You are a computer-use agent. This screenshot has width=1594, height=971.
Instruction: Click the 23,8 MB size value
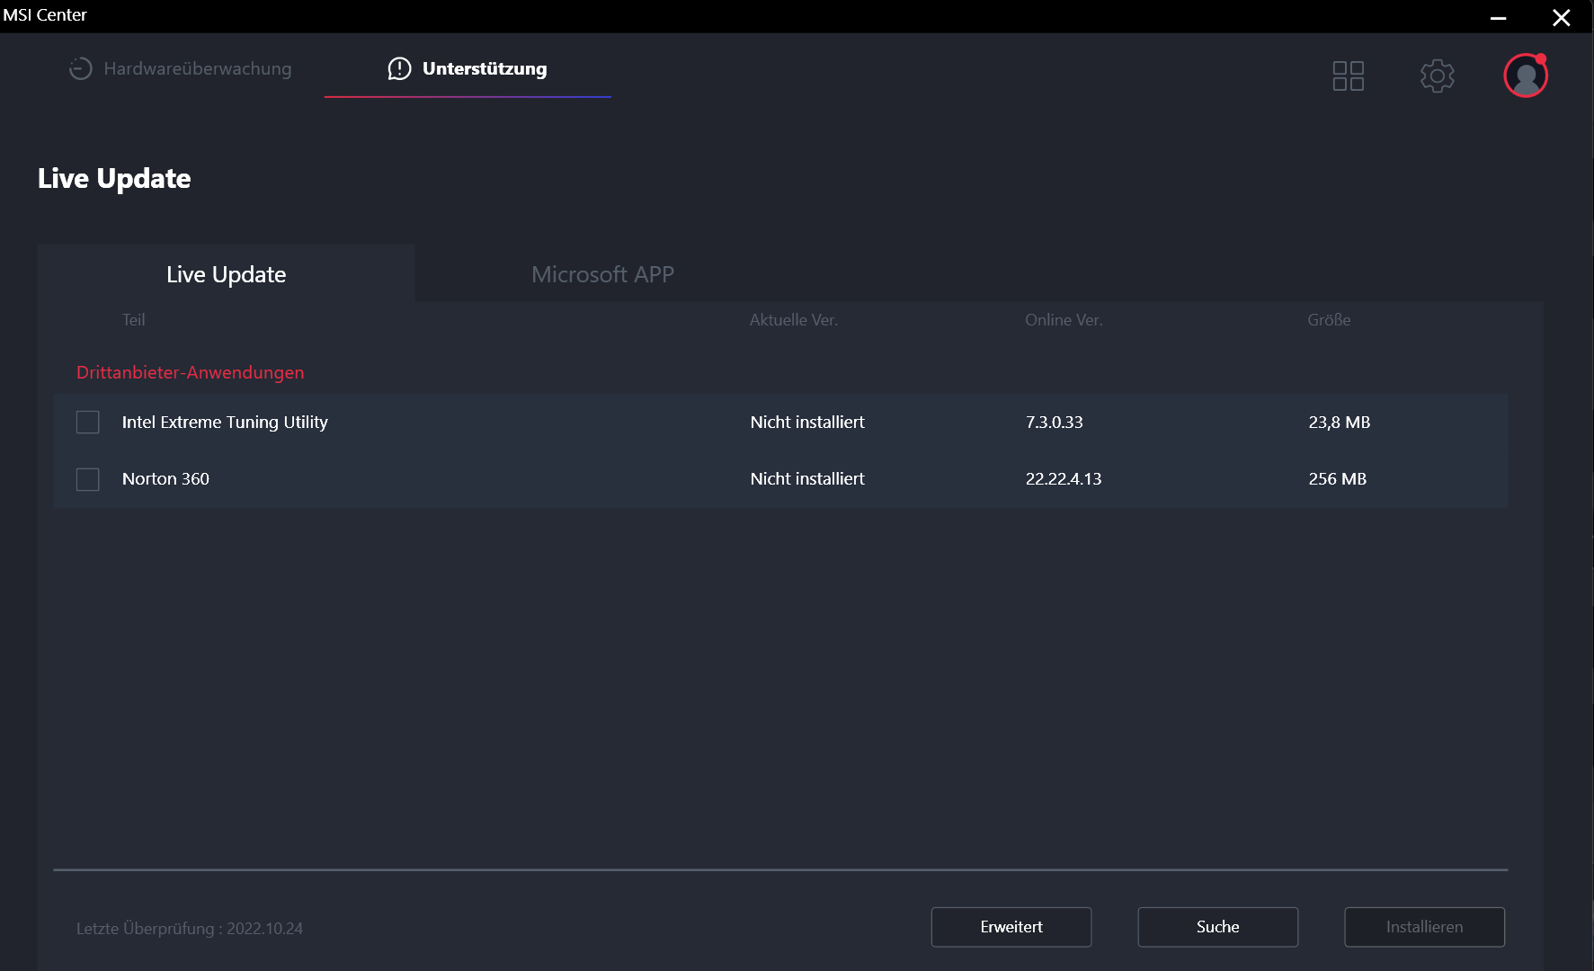1340,423
